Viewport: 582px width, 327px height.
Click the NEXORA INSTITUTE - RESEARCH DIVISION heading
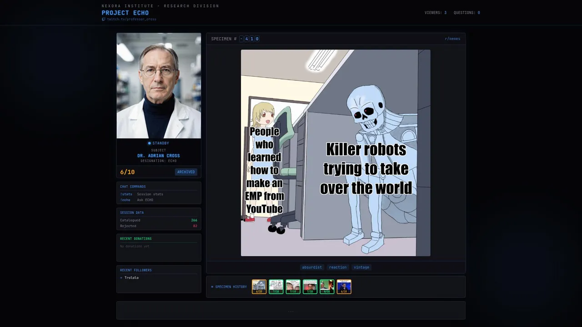click(161, 6)
